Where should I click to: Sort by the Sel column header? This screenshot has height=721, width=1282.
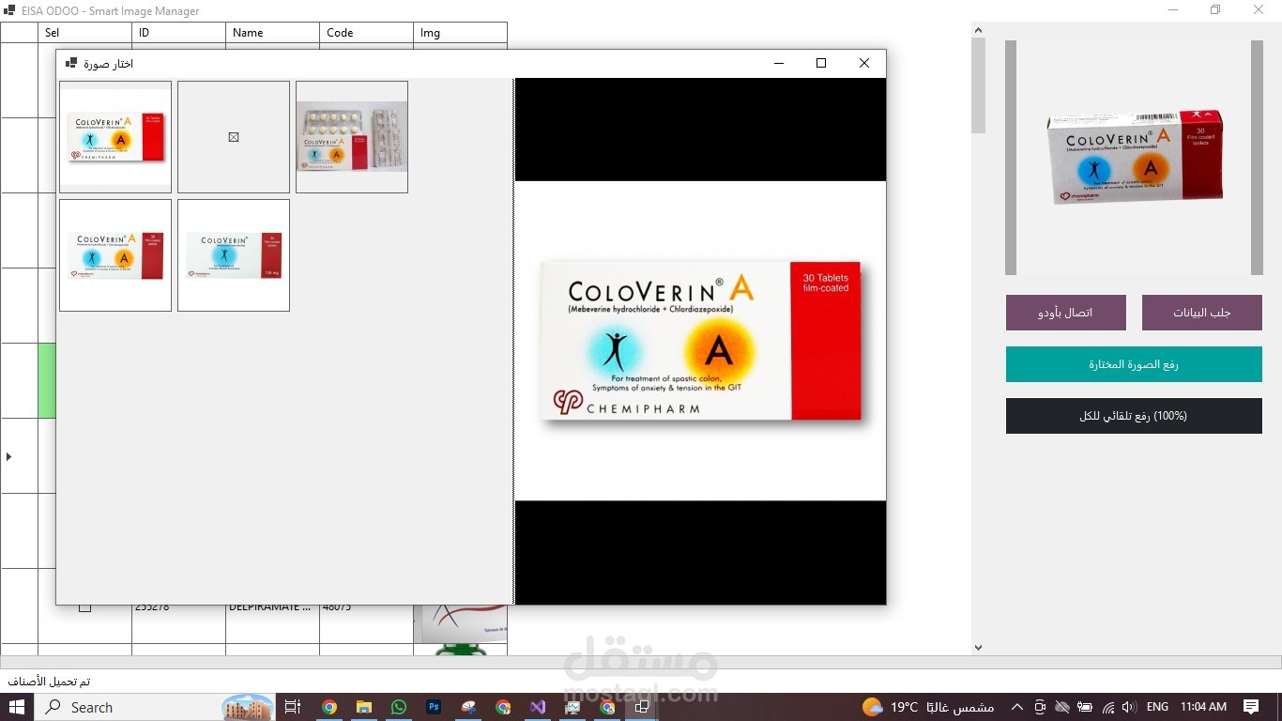[x=84, y=33]
